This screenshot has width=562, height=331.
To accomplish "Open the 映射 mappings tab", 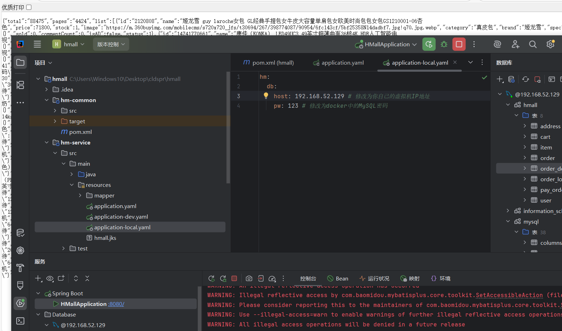I will [410, 278].
